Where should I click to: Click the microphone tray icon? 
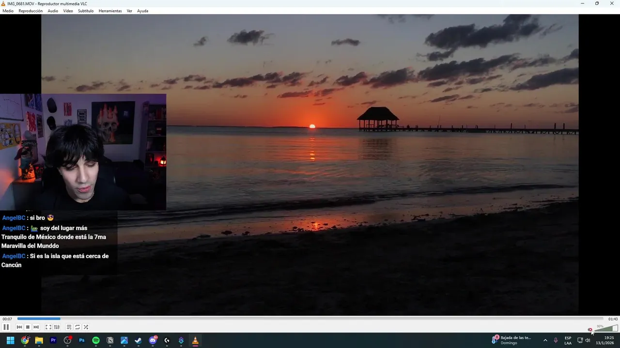556,340
